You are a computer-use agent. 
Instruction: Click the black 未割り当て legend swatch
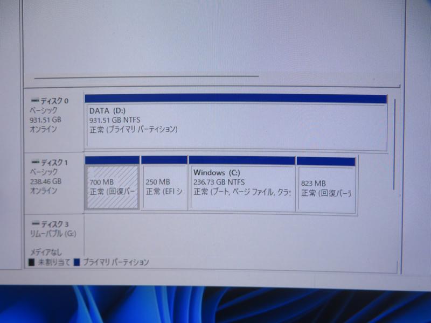click(x=32, y=262)
